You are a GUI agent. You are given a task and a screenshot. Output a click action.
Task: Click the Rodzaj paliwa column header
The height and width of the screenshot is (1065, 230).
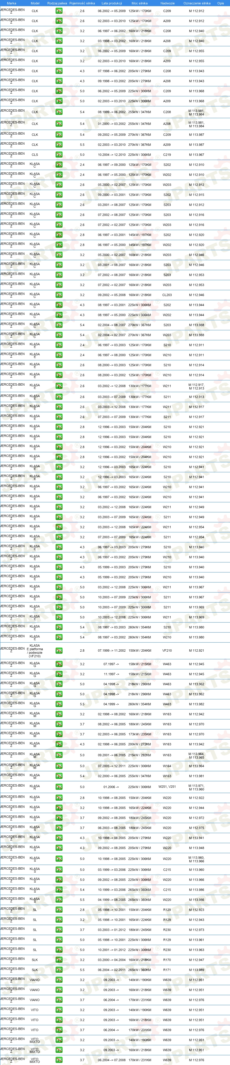[57, 3]
